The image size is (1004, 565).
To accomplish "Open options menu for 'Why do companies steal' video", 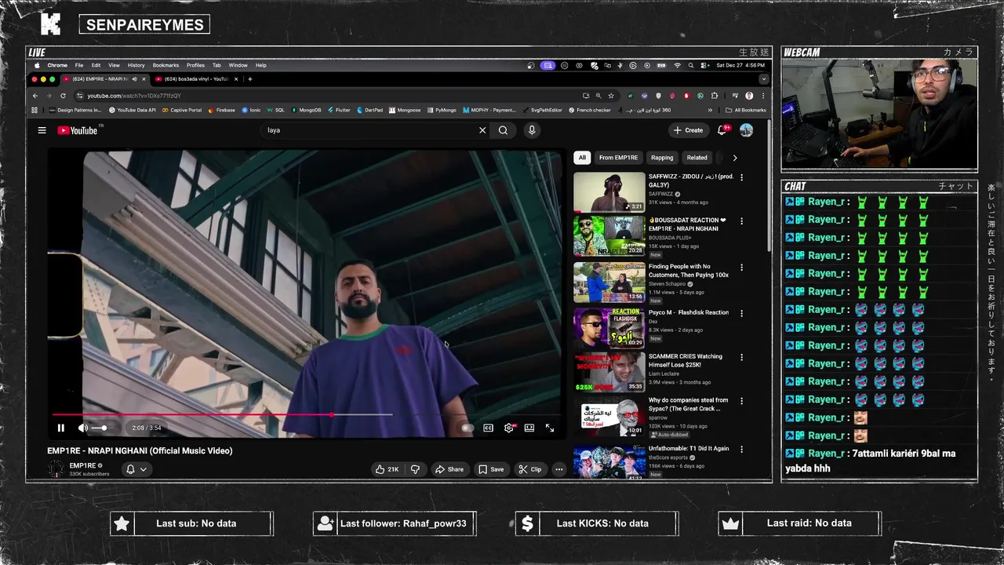I will [742, 401].
